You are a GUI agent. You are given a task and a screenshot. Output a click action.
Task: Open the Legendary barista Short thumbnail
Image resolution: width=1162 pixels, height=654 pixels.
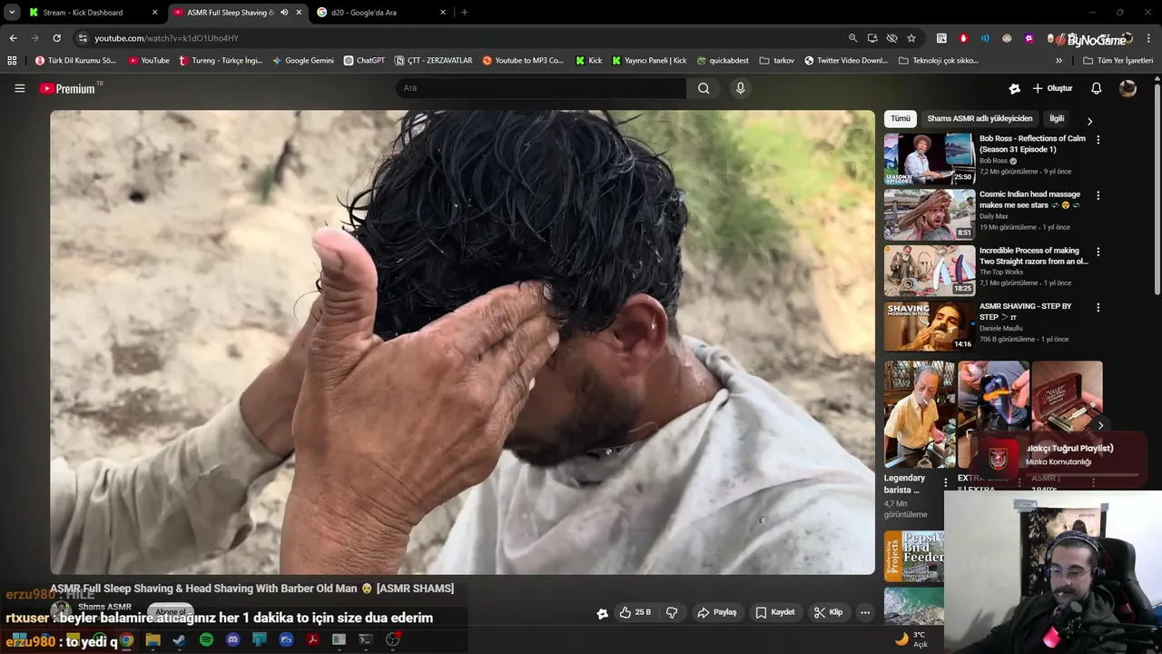[919, 414]
